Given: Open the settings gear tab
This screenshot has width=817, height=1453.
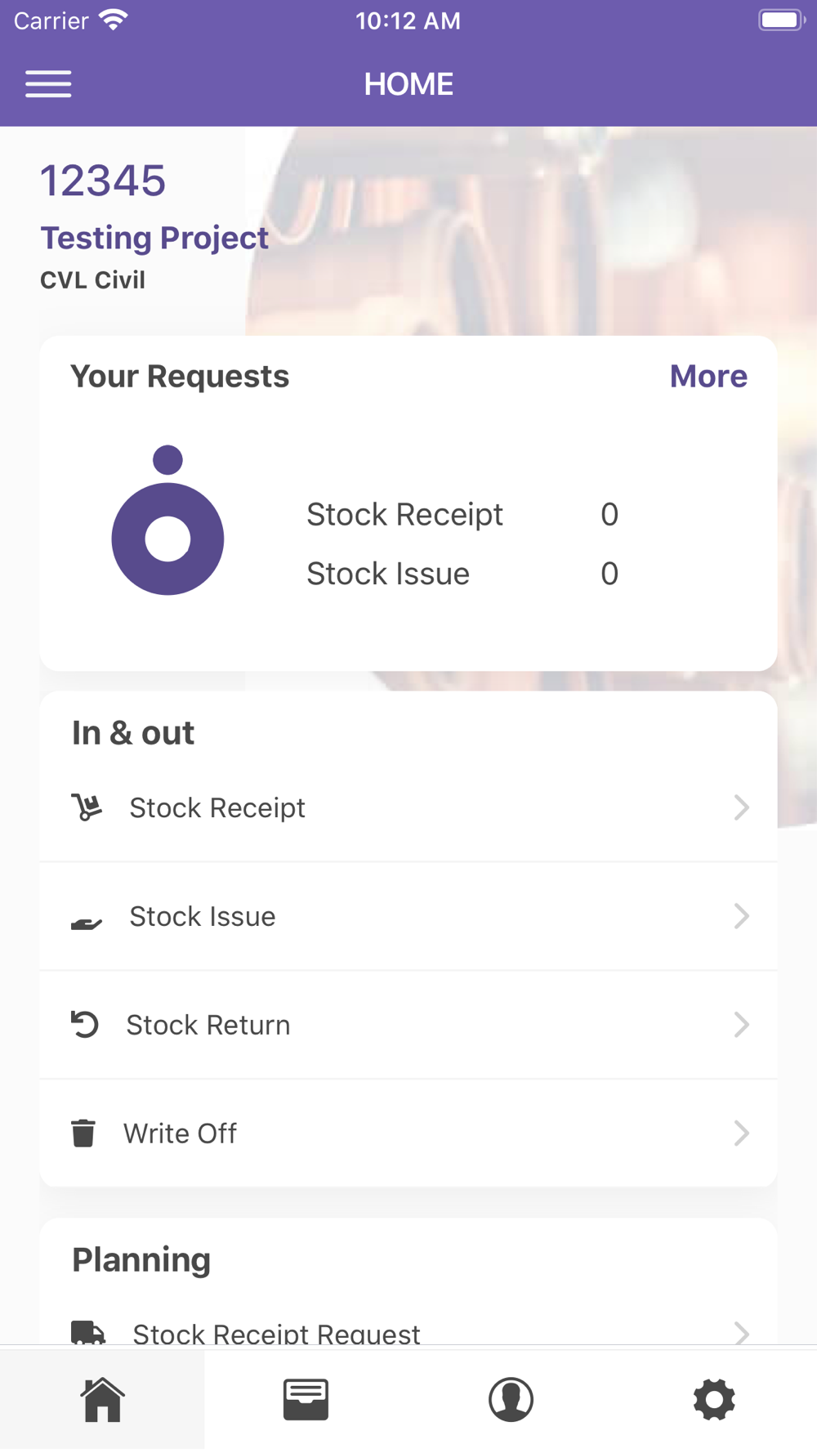Looking at the screenshot, I should coord(714,1399).
